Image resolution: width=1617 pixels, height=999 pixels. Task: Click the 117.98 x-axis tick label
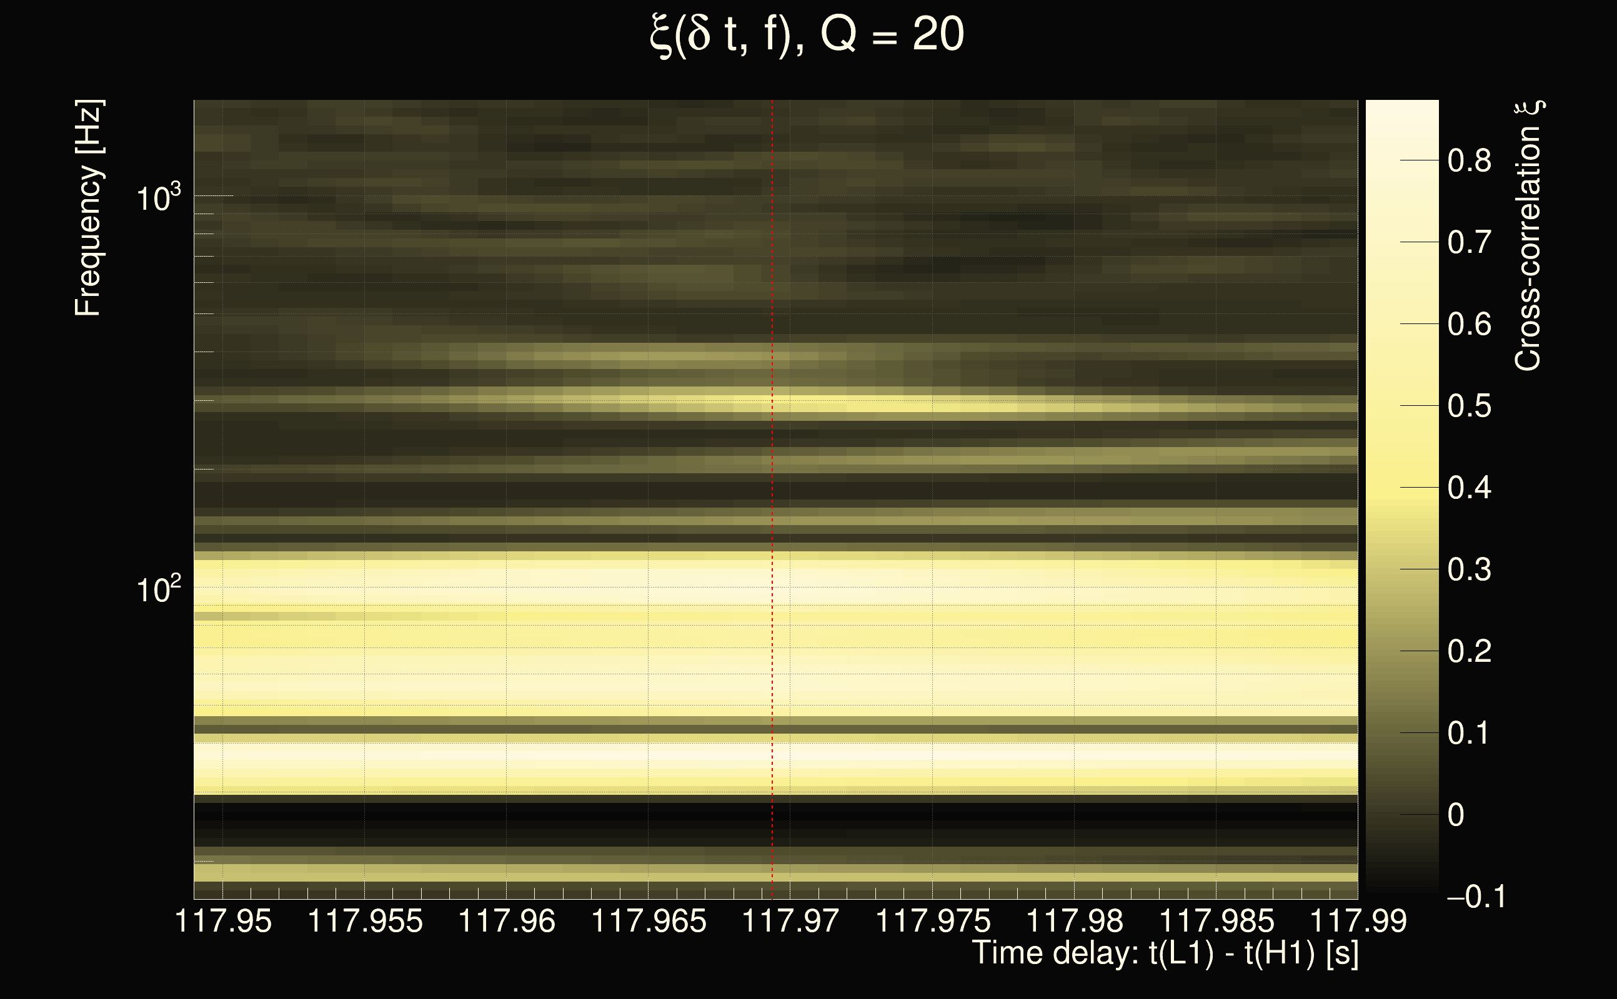(1073, 922)
